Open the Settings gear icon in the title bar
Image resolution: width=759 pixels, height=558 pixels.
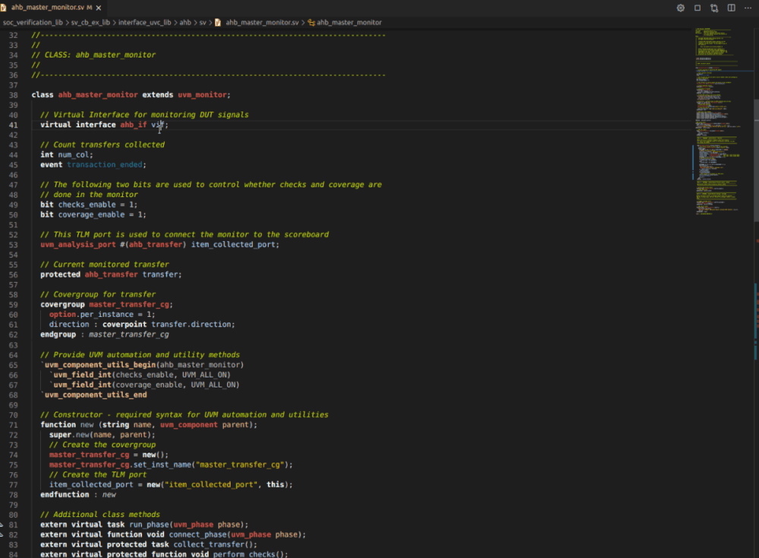(x=681, y=7)
